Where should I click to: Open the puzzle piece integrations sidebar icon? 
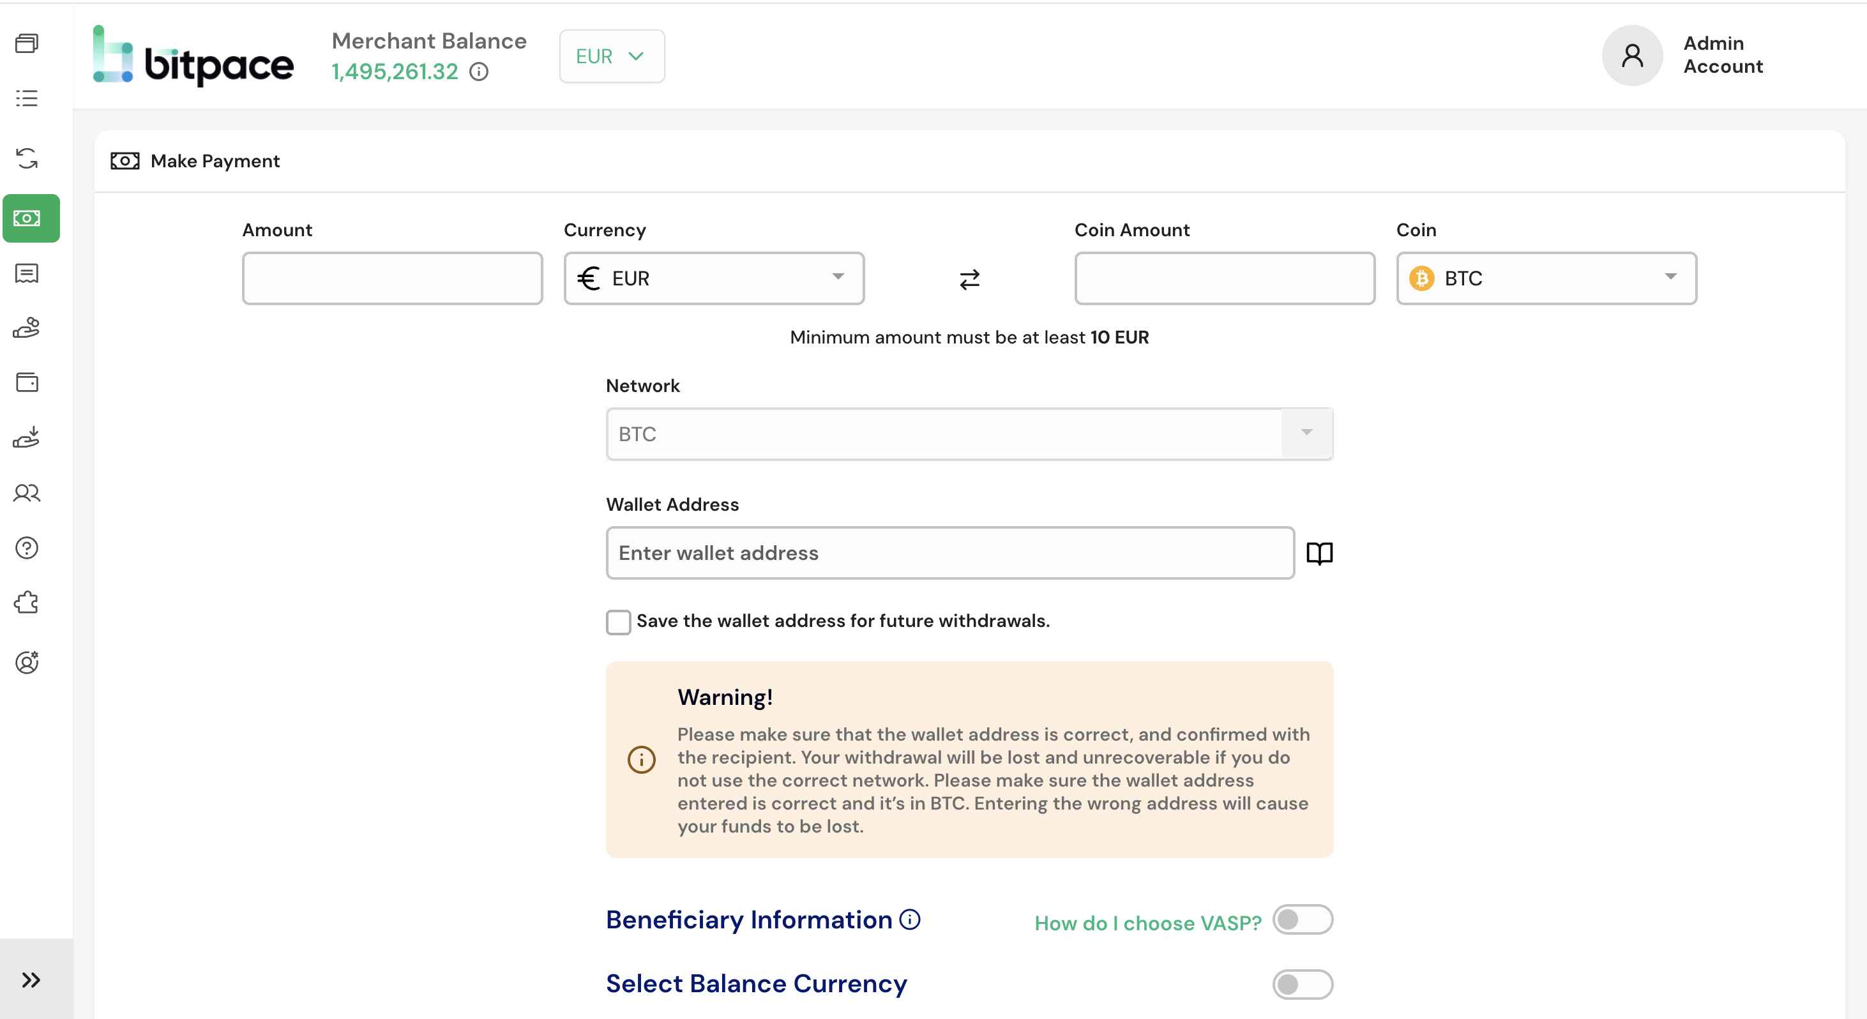click(x=27, y=603)
